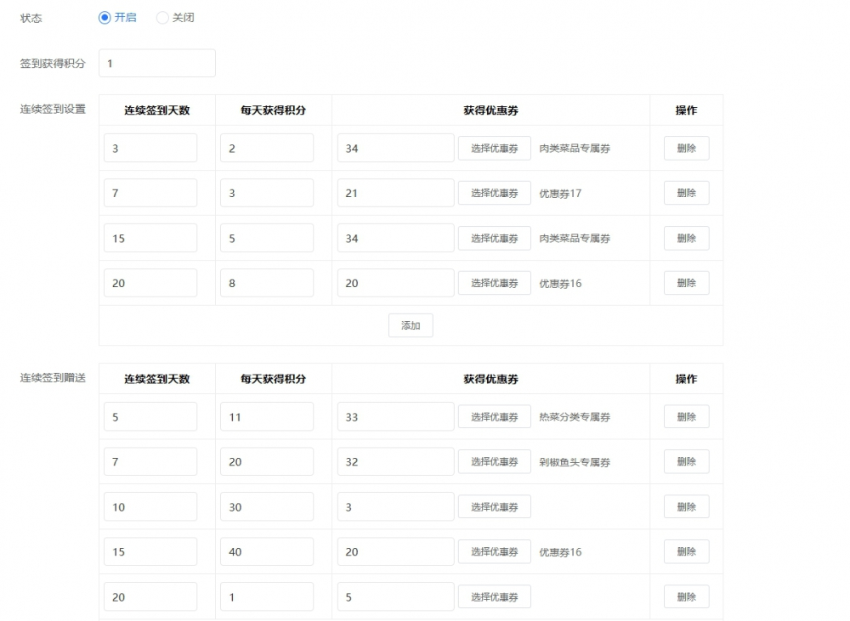This screenshot has height=621, width=850.
Task: Click 选择优惠券 beside 热菜分类专属券
Action: click(x=495, y=417)
